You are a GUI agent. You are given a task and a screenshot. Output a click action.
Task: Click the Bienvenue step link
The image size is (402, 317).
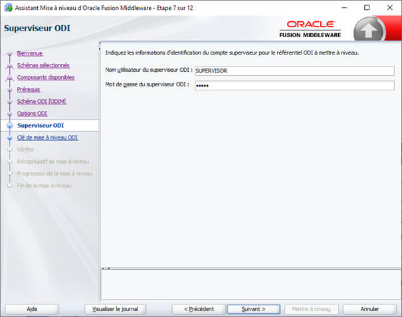30,53
